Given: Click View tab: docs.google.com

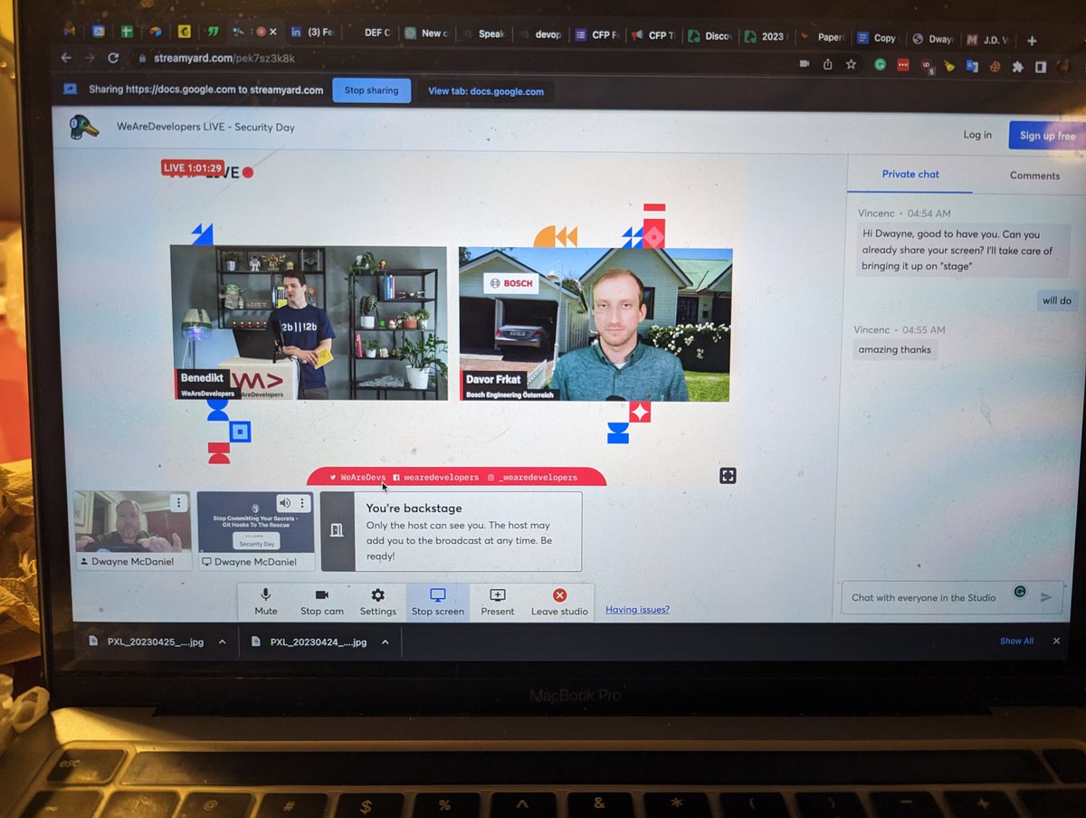Looking at the screenshot, I should coord(486,91).
